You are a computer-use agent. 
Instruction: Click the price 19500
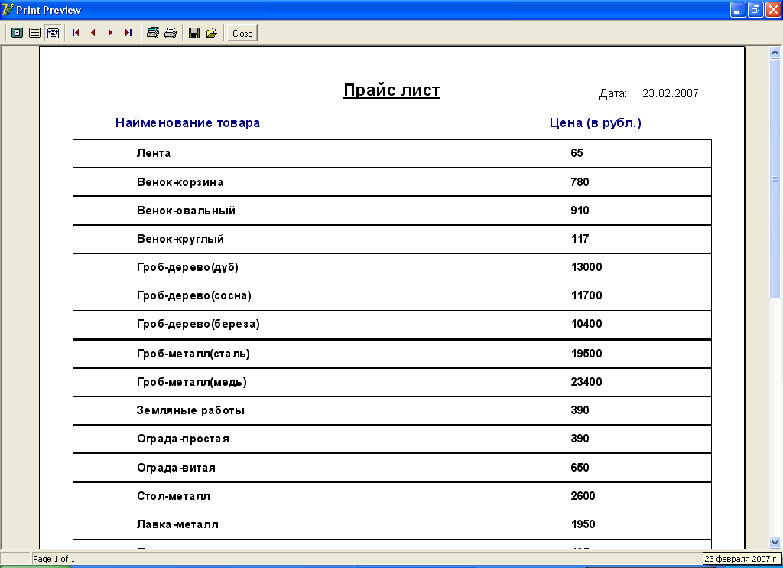point(586,354)
